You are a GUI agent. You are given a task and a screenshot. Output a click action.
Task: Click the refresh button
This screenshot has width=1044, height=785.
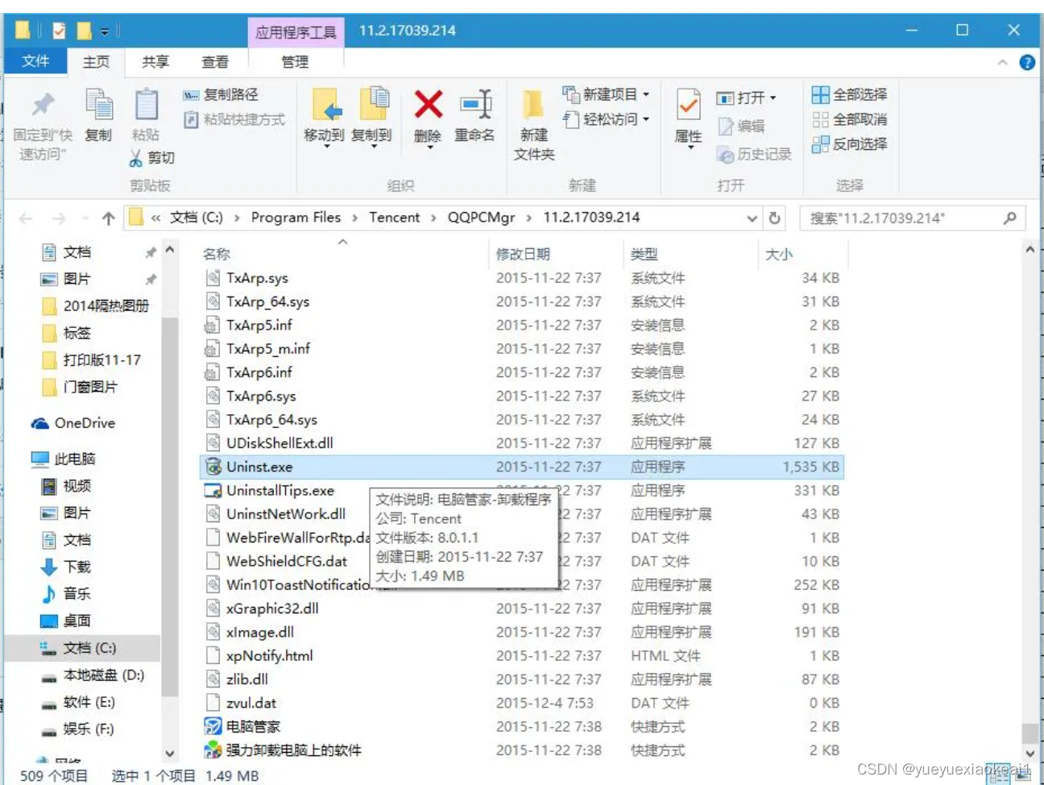[774, 218]
